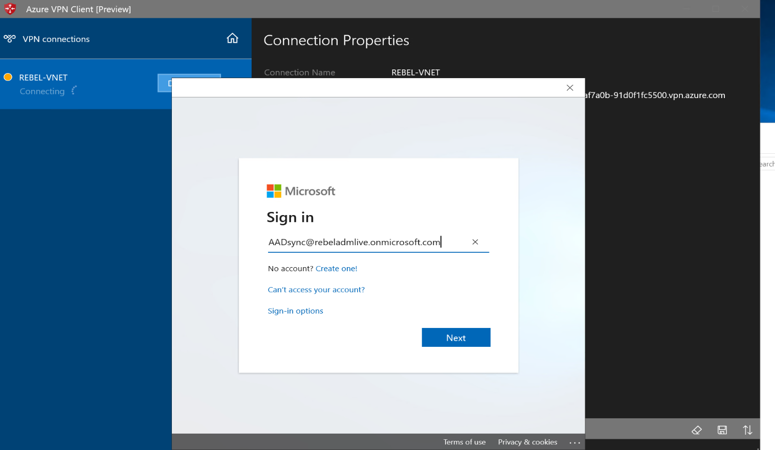This screenshot has height=450, width=775.
Task: Open more options with the ellipsis icon
Action: tap(574, 442)
